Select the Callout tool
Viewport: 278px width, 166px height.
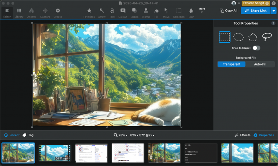(x=123, y=13)
